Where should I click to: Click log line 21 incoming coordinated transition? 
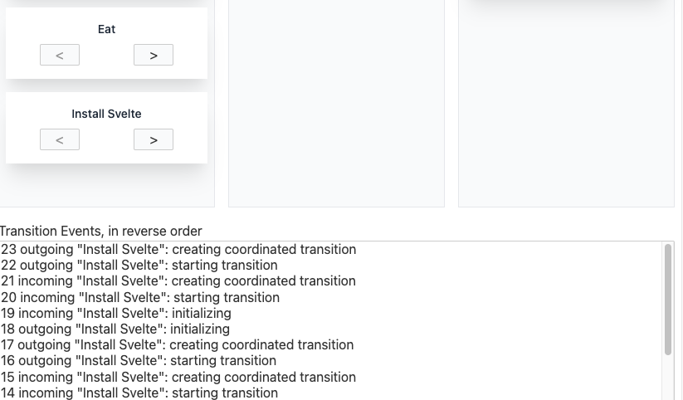[178, 281]
